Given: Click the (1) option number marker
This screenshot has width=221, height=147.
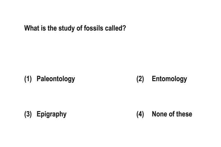Looking at the screenshot, I should [x=28, y=79].
